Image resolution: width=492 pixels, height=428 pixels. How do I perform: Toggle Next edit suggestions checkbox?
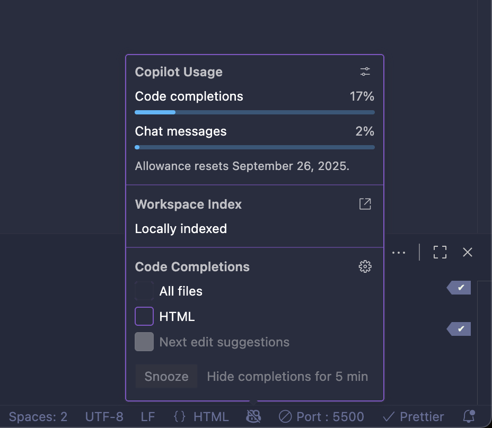pos(144,342)
